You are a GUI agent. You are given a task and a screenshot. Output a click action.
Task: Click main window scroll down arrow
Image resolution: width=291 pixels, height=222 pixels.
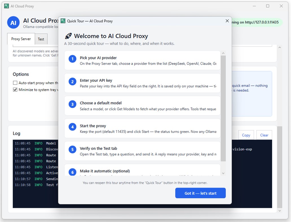(x=280, y=211)
